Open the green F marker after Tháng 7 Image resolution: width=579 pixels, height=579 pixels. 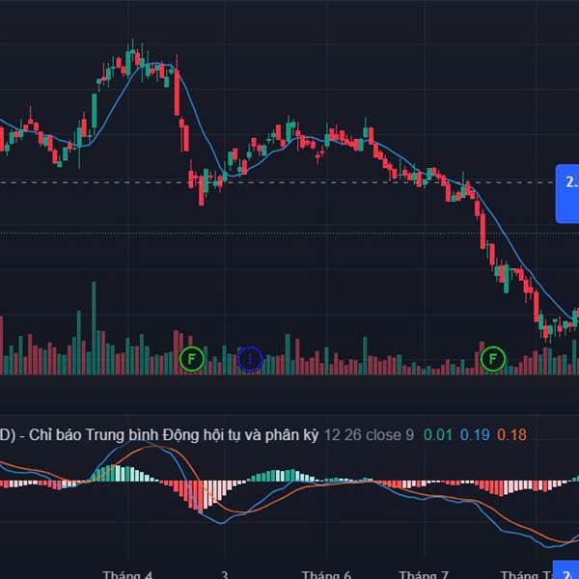point(492,359)
